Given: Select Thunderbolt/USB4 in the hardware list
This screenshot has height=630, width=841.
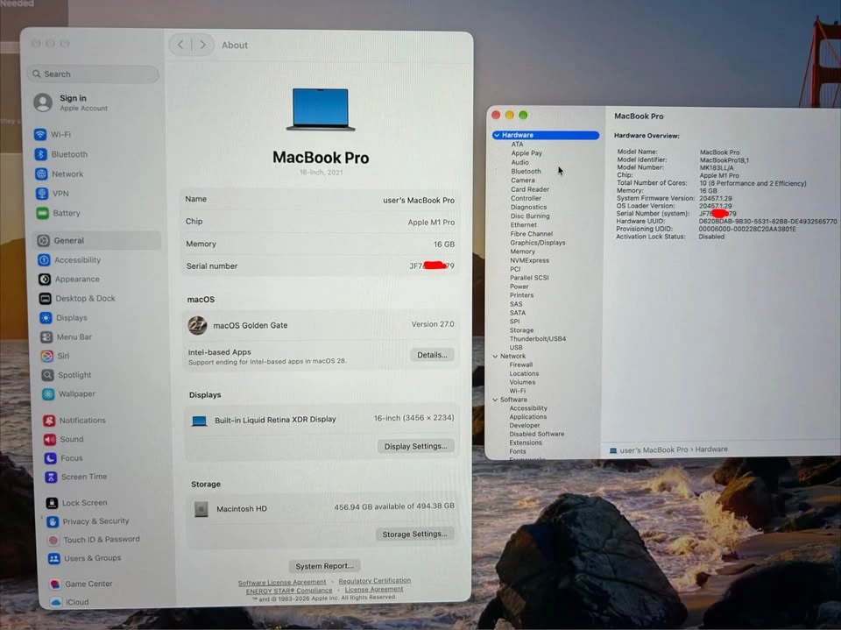Looking at the screenshot, I should (537, 338).
